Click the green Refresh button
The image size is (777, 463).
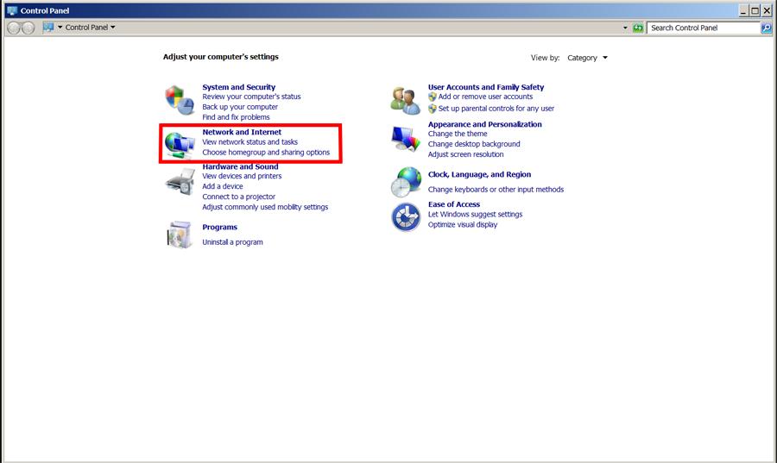(638, 28)
